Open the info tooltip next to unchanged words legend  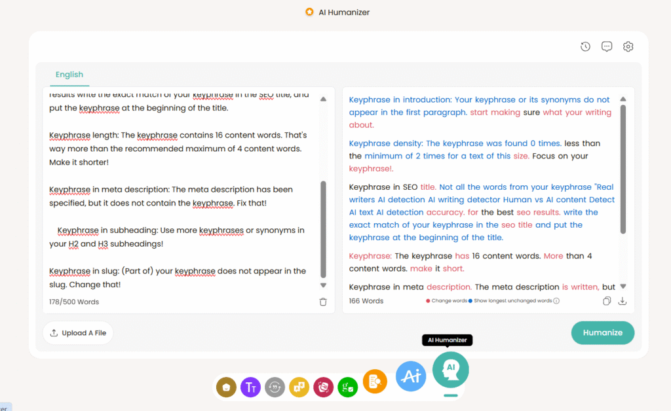pyautogui.click(x=555, y=300)
